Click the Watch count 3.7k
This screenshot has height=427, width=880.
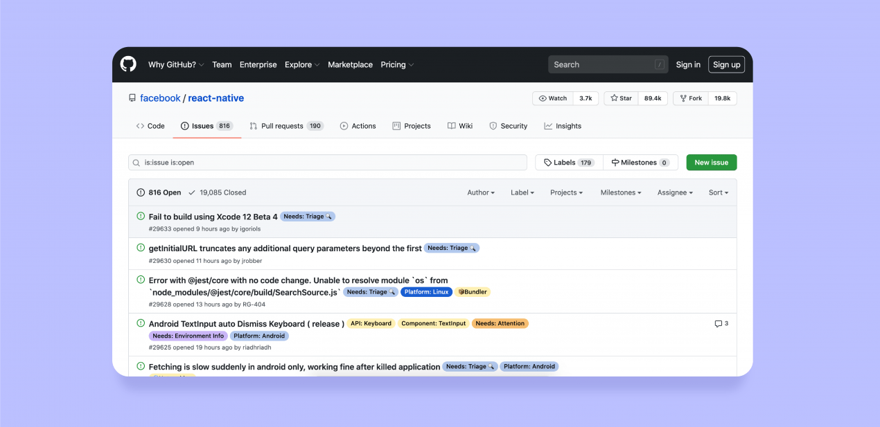[x=586, y=98]
